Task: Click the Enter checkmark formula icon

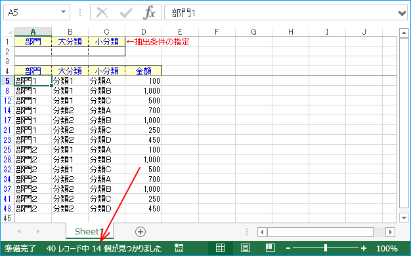Action: point(126,12)
